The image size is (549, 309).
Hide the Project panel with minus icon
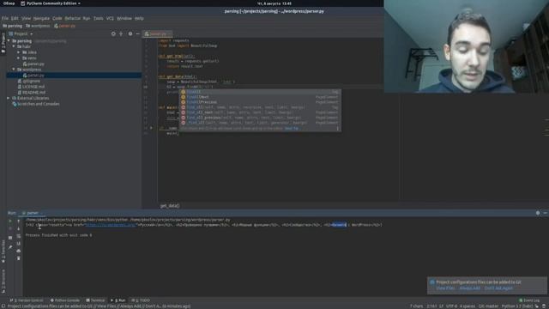(x=137, y=33)
